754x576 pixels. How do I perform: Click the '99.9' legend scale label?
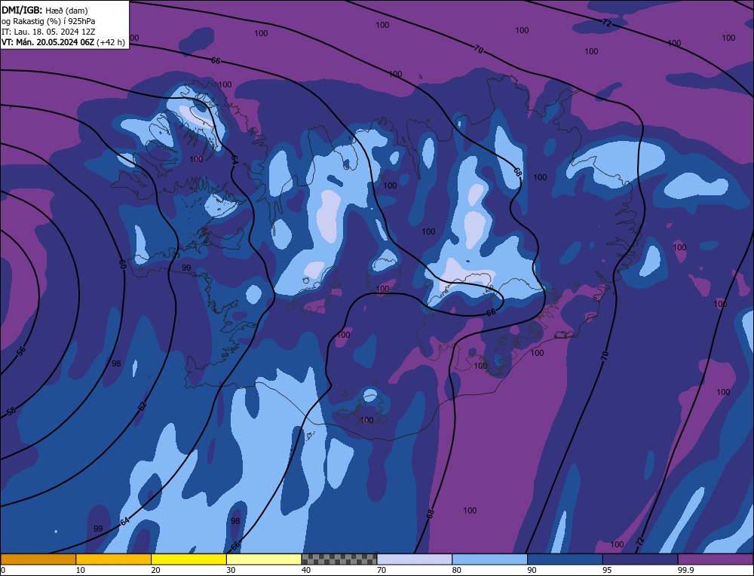pos(685,570)
